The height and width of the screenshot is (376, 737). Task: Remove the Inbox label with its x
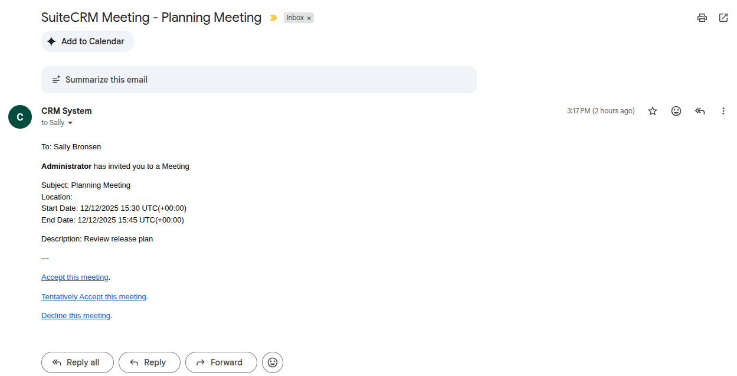pos(309,18)
